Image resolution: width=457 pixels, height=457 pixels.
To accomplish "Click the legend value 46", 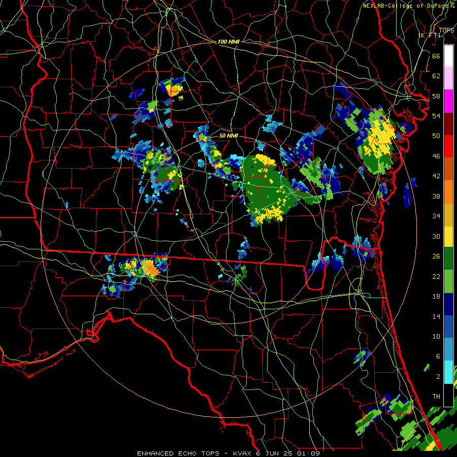I will point(436,156).
